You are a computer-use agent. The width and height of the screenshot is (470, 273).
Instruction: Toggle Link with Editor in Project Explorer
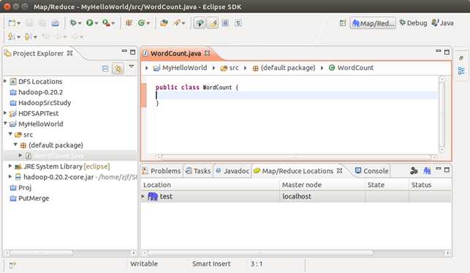pyautogui.click(x=118, y=69)
